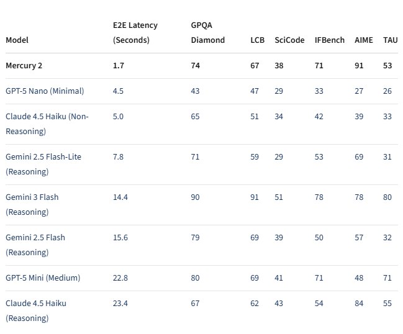Select the LCB column header
The height and width of the screenshot is (334, 403).
pyautogui.click(x=257, y=40)
